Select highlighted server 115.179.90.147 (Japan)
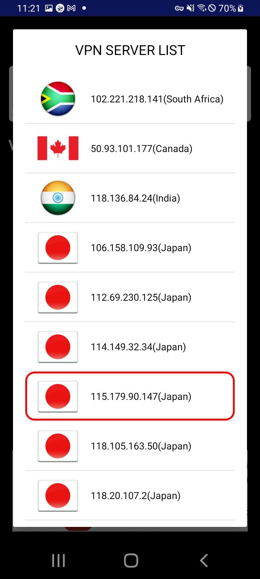The height and width of the screenshot is (579, 260). tap(130, 396)
